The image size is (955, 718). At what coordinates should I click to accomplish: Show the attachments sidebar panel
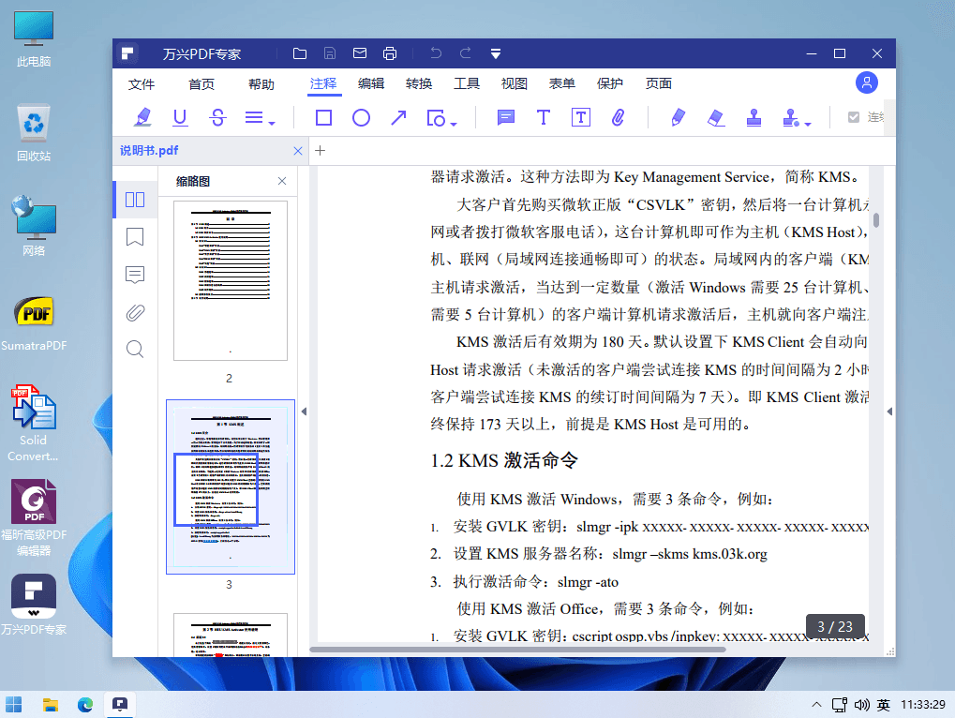pyautogui.click(x=135, y=312)
